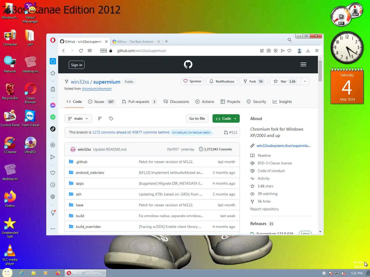The width and height of the screenshot is (370, 277).
Task: Open Easy Setup sliders icon
Action: [x=317, y=51]
